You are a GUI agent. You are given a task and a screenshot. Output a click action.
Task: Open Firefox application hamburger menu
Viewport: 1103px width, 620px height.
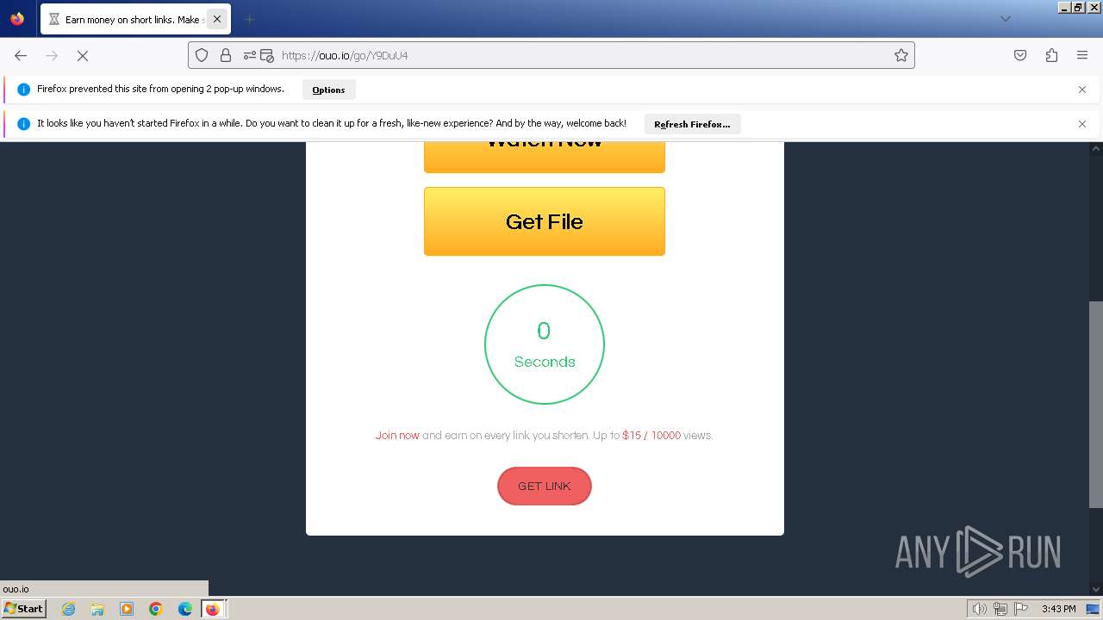tap(1082, 55)
